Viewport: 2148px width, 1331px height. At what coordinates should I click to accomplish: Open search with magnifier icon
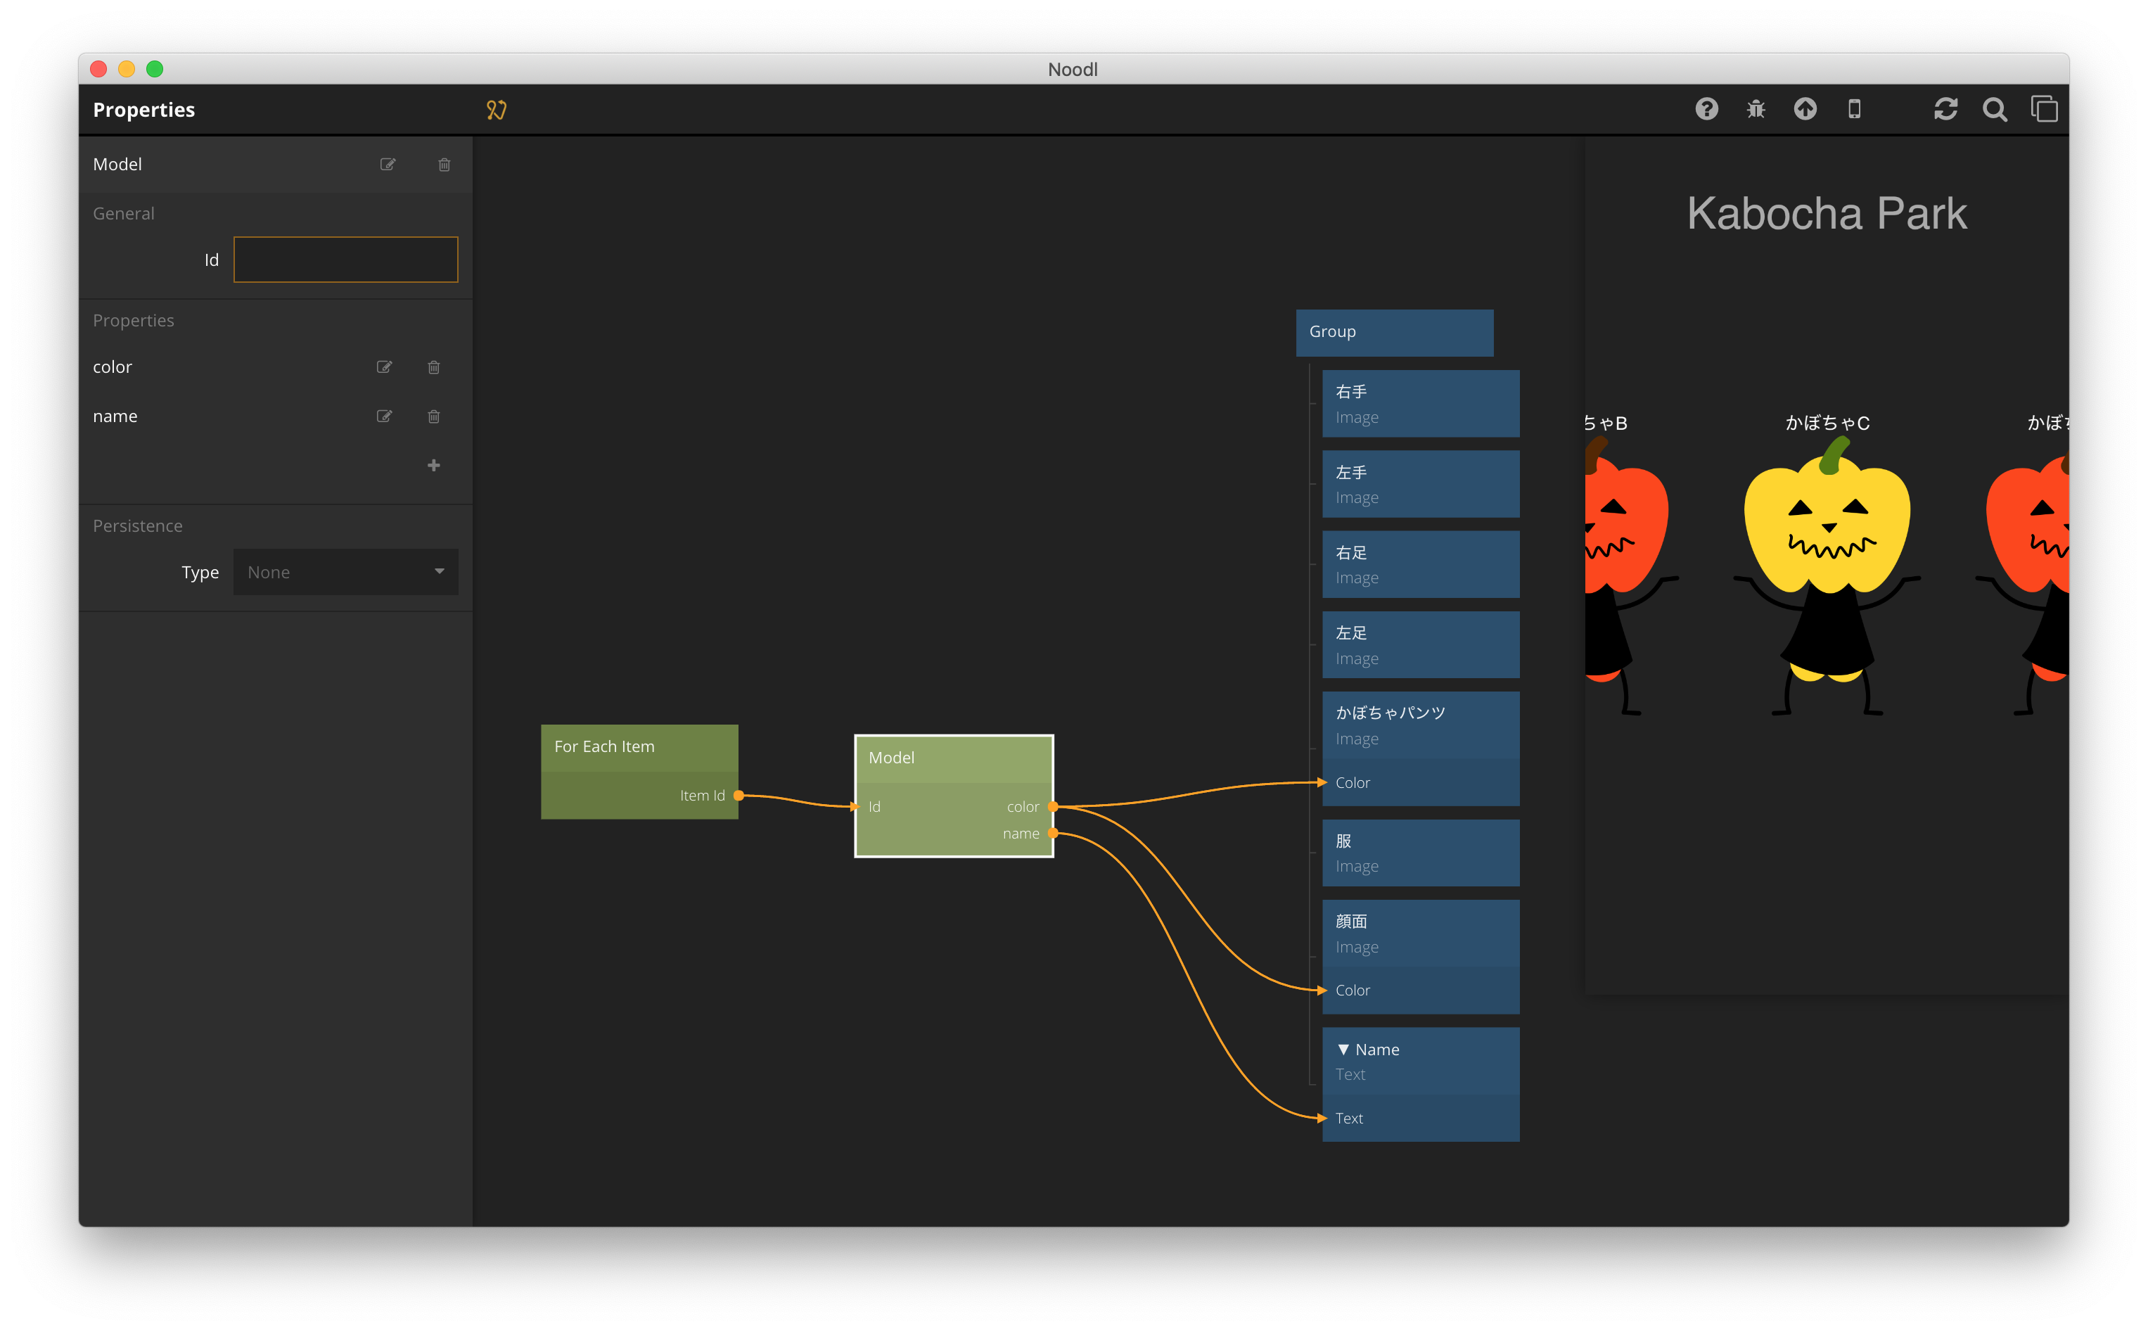1995,109
